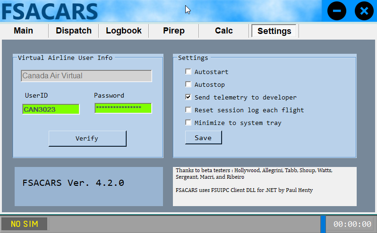Check Minimize to system tray

point(188,123)
